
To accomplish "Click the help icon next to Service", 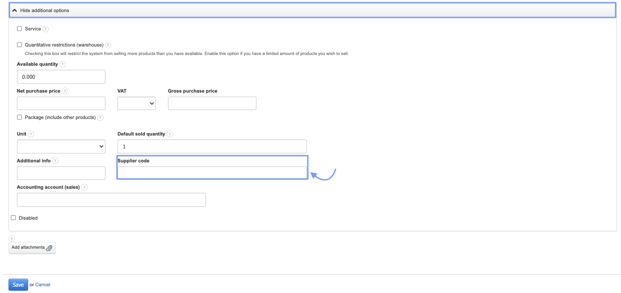I will (x=46, y=29).
